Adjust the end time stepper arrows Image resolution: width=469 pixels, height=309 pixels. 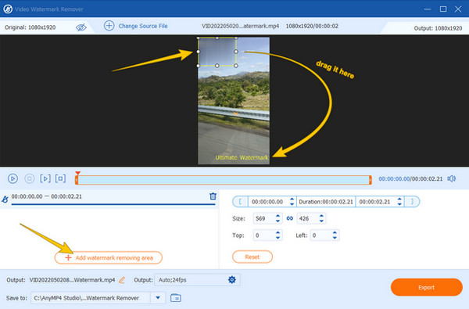pyautogui.click(x=399, y=202)
